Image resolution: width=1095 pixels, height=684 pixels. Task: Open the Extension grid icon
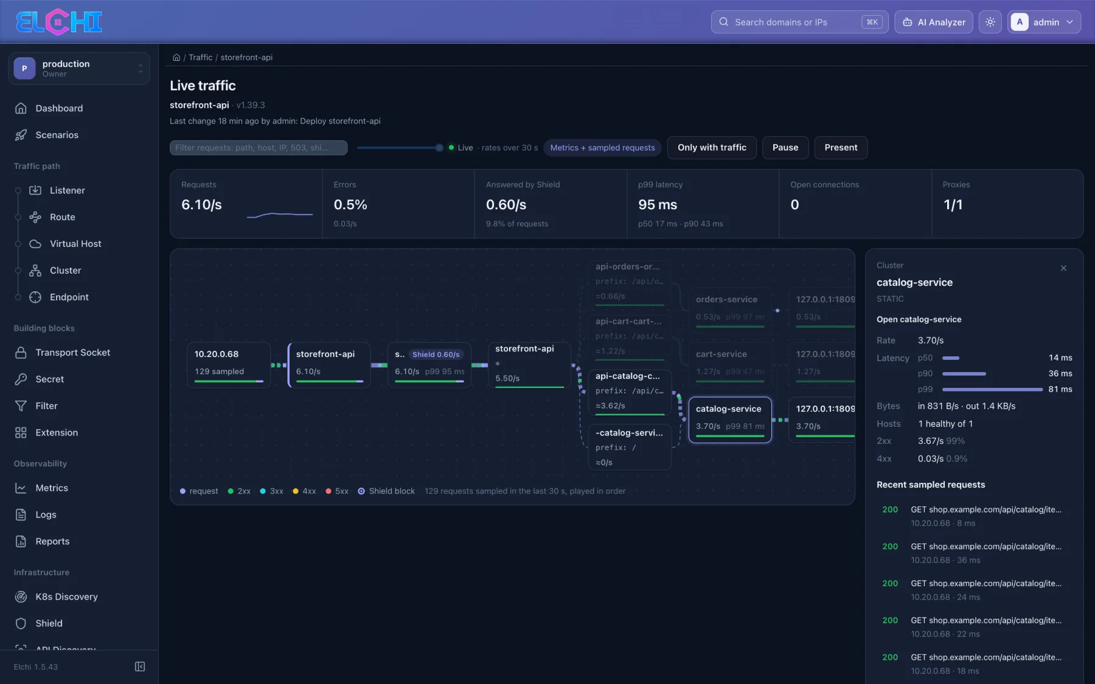pyautogui.click(x=21, y=433)
